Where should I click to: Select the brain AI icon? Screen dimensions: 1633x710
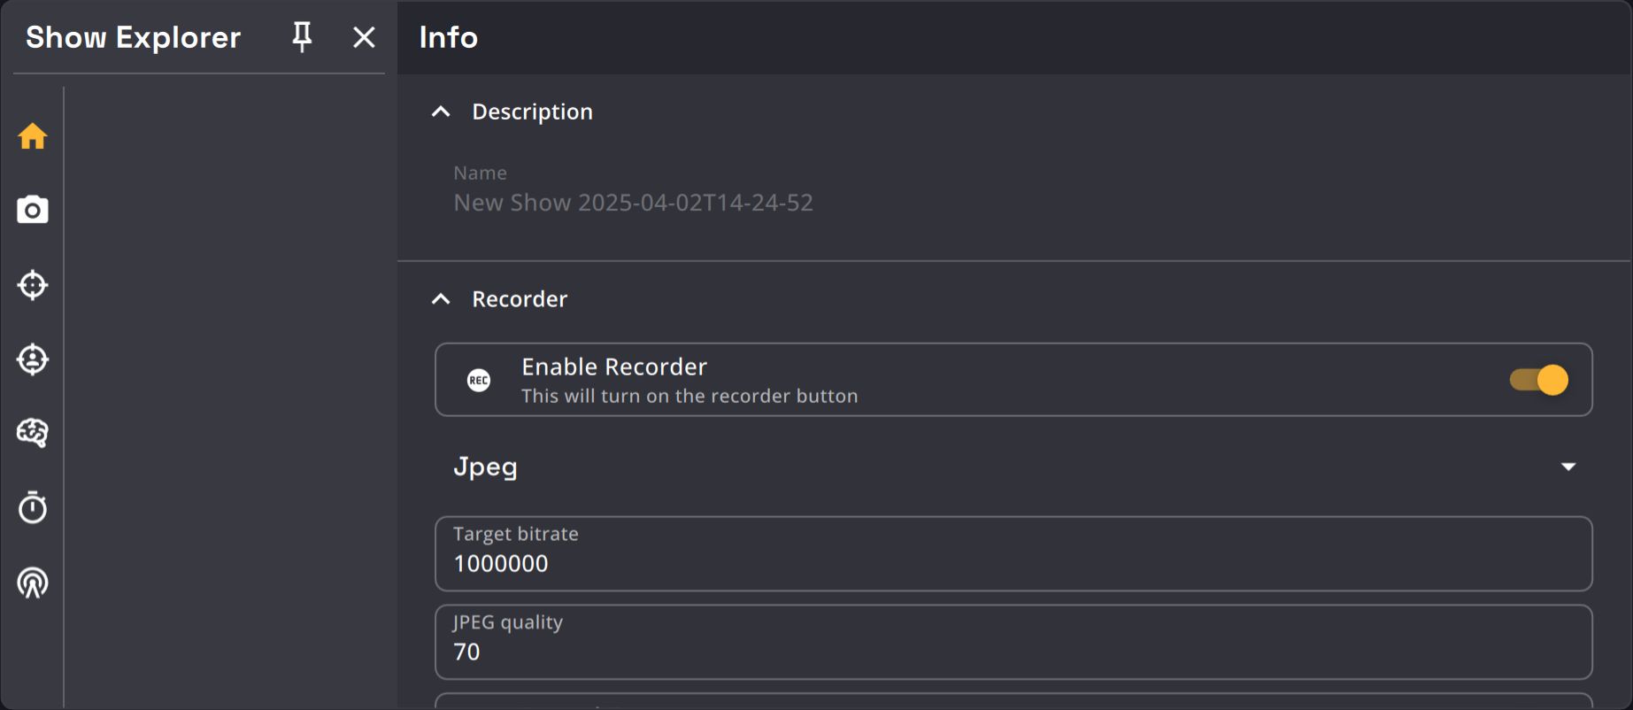click(33, 433)
